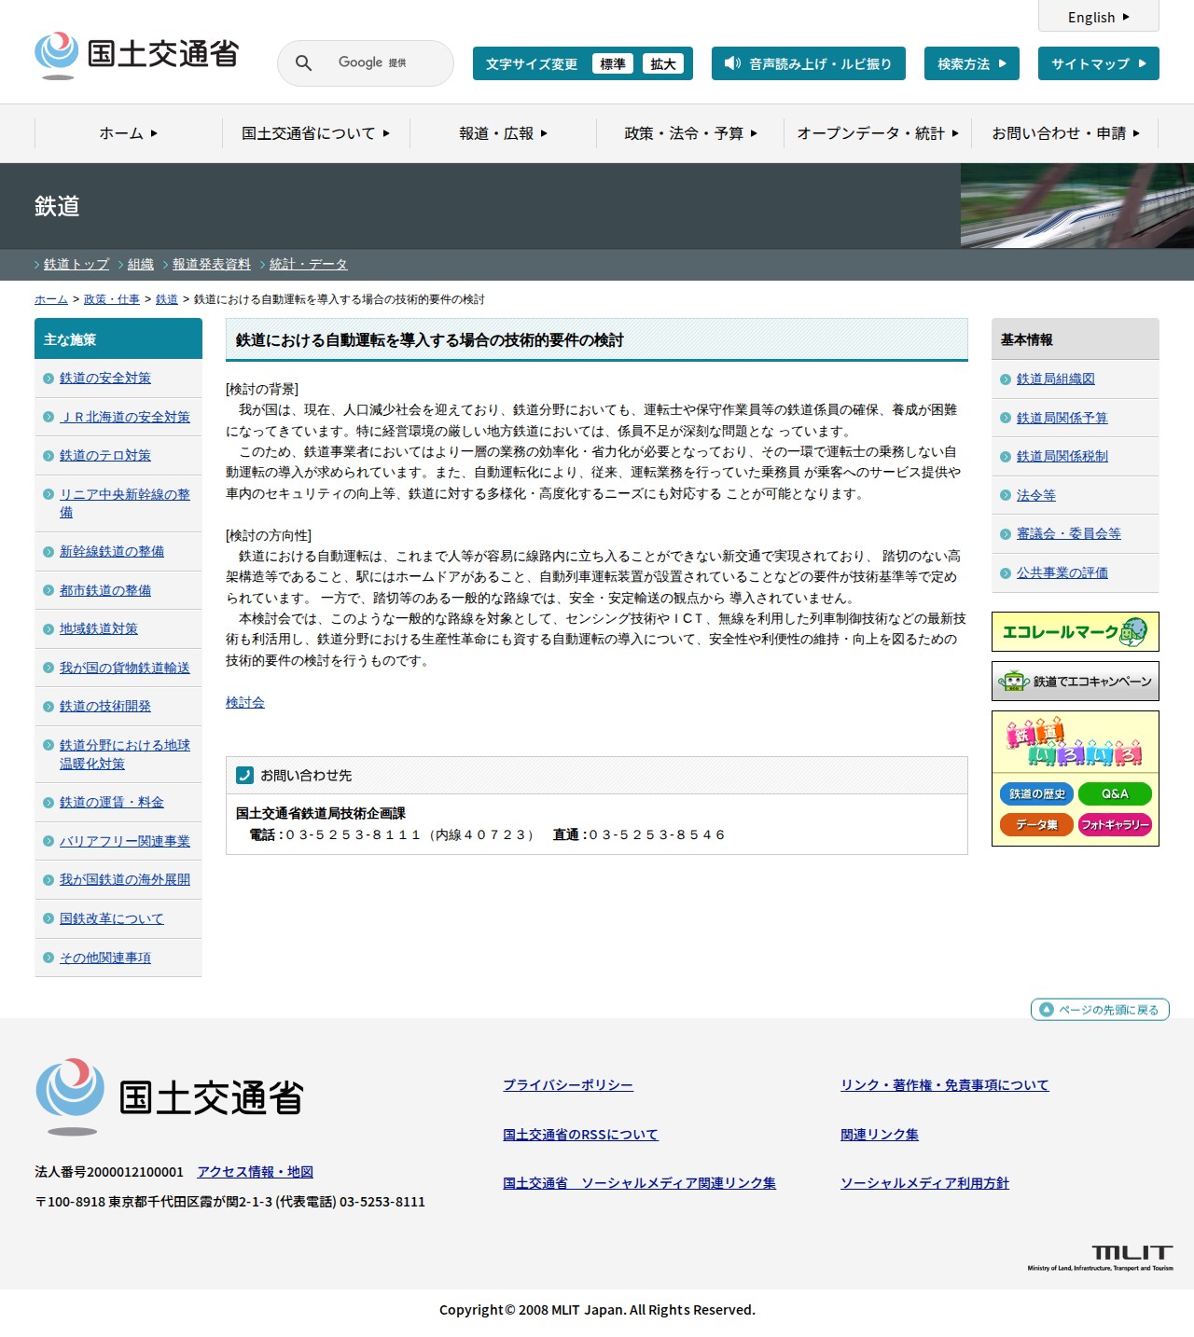Open the 鉄道でエコキャンペーン banner
Viewport: 1194px width, 1337px height.
tap(1075, 682)
